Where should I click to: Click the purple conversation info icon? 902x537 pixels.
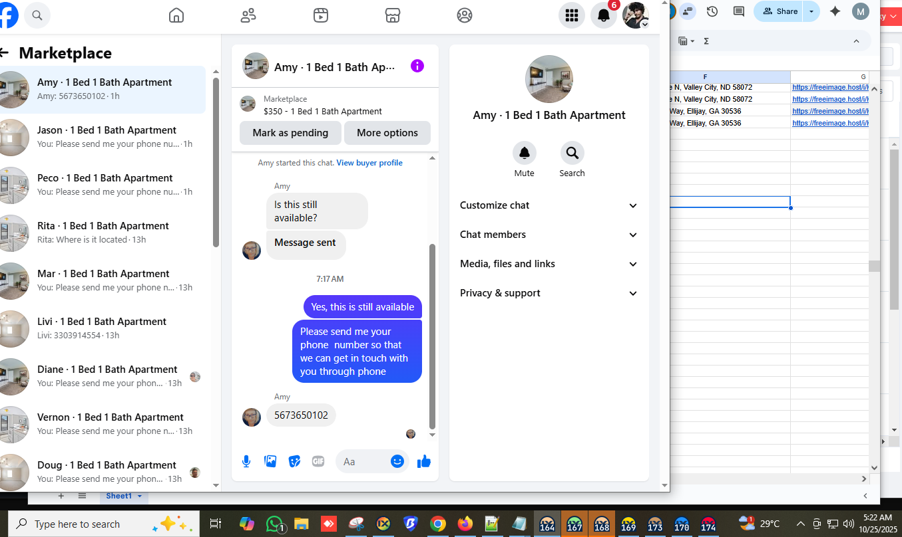pyautogui.click(x=417, y=66)
